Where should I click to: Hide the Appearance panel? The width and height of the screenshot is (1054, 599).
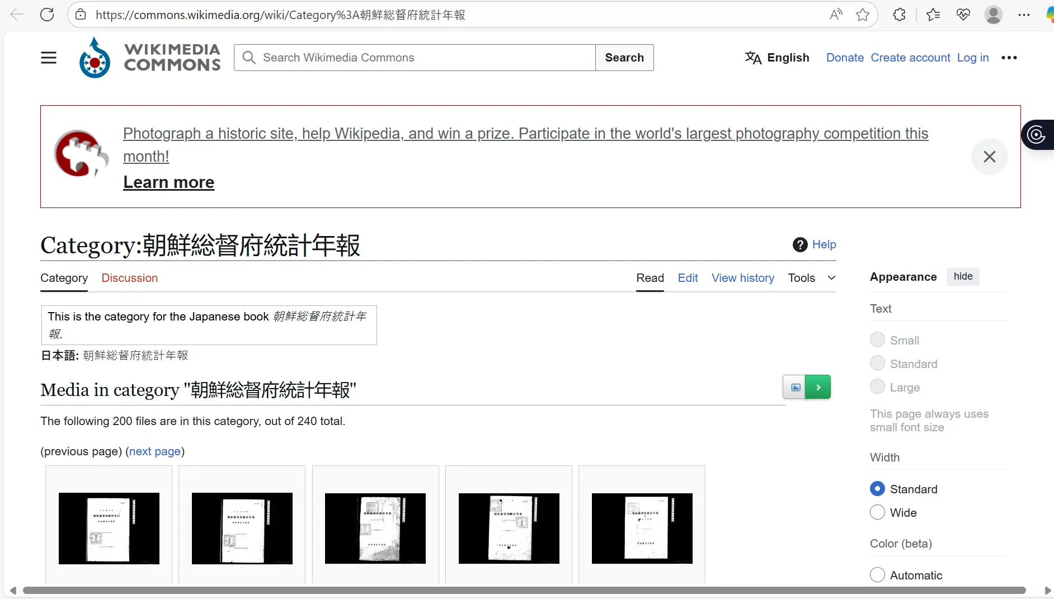(963, 276)
